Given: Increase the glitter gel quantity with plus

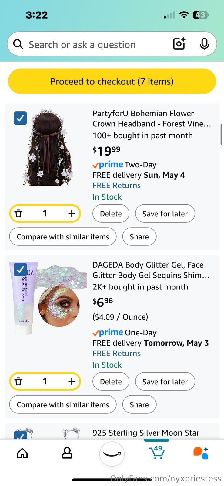Looking at the screenshot, I should (72, 381).
